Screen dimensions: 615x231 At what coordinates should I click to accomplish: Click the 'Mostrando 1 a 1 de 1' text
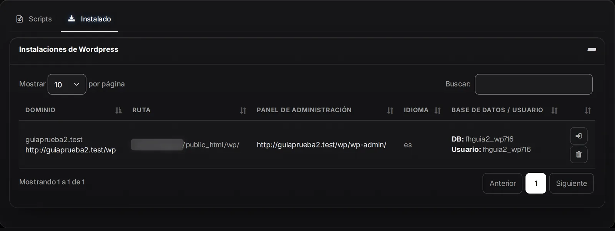coord(52,182)
